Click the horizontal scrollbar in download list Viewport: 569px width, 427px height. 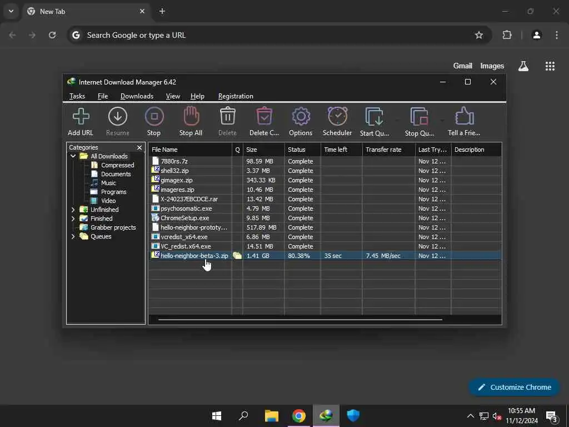click(x=300, y=320)
